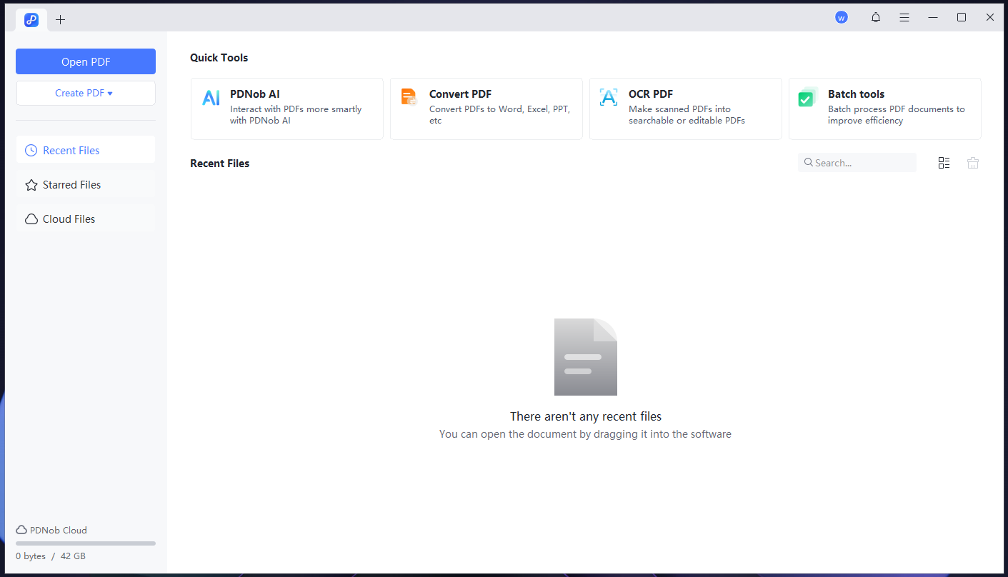
Task: Click the PDNob Cloud label at bottom
Action: click(x=51, y=530)
